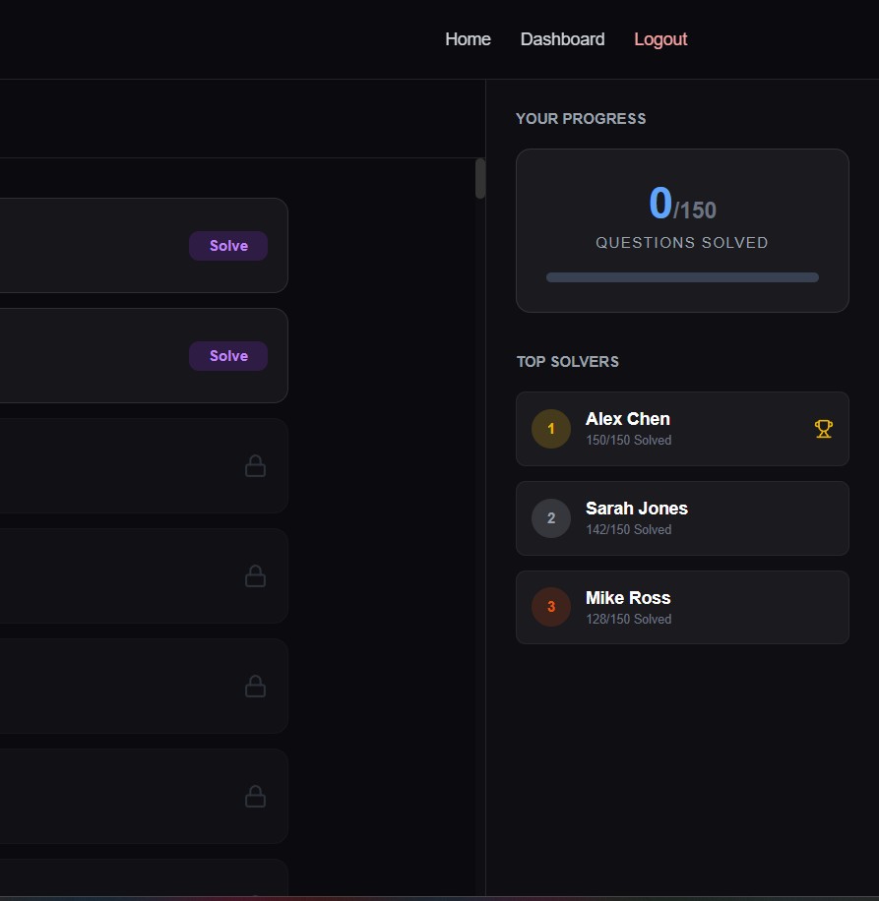
Task: Click the scrollbar in the questions list
Action: pyautogui.click(x=480, y=178)
